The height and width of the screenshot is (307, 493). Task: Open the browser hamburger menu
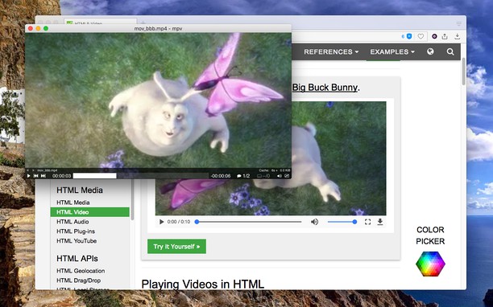tap(458, 24)
